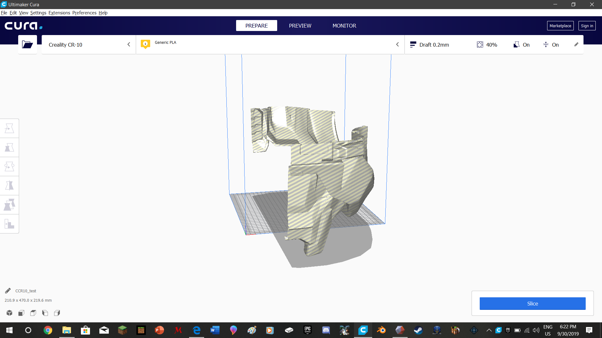The image size is (602, 338).
Task: Click the ENG US language indicator
Action: (x=548, y=330)
